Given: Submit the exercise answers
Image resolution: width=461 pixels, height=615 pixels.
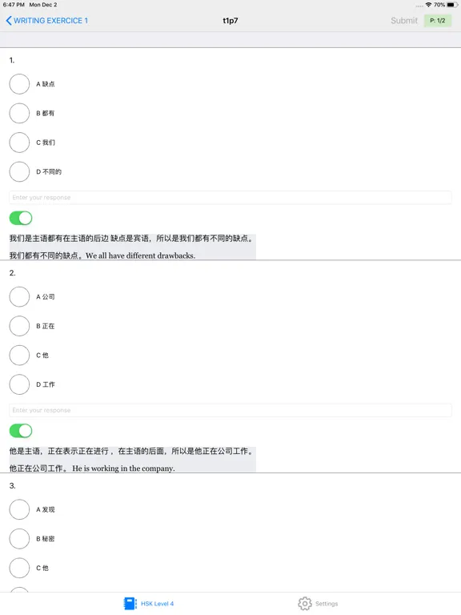Looking at the screenshot, I should pyautogui.click(x=403, y=20).
